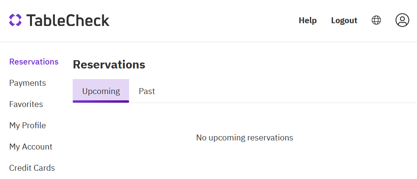
Task: Open the user profile avatar icon
Action: pyautogui.click(x=402, y=20)
